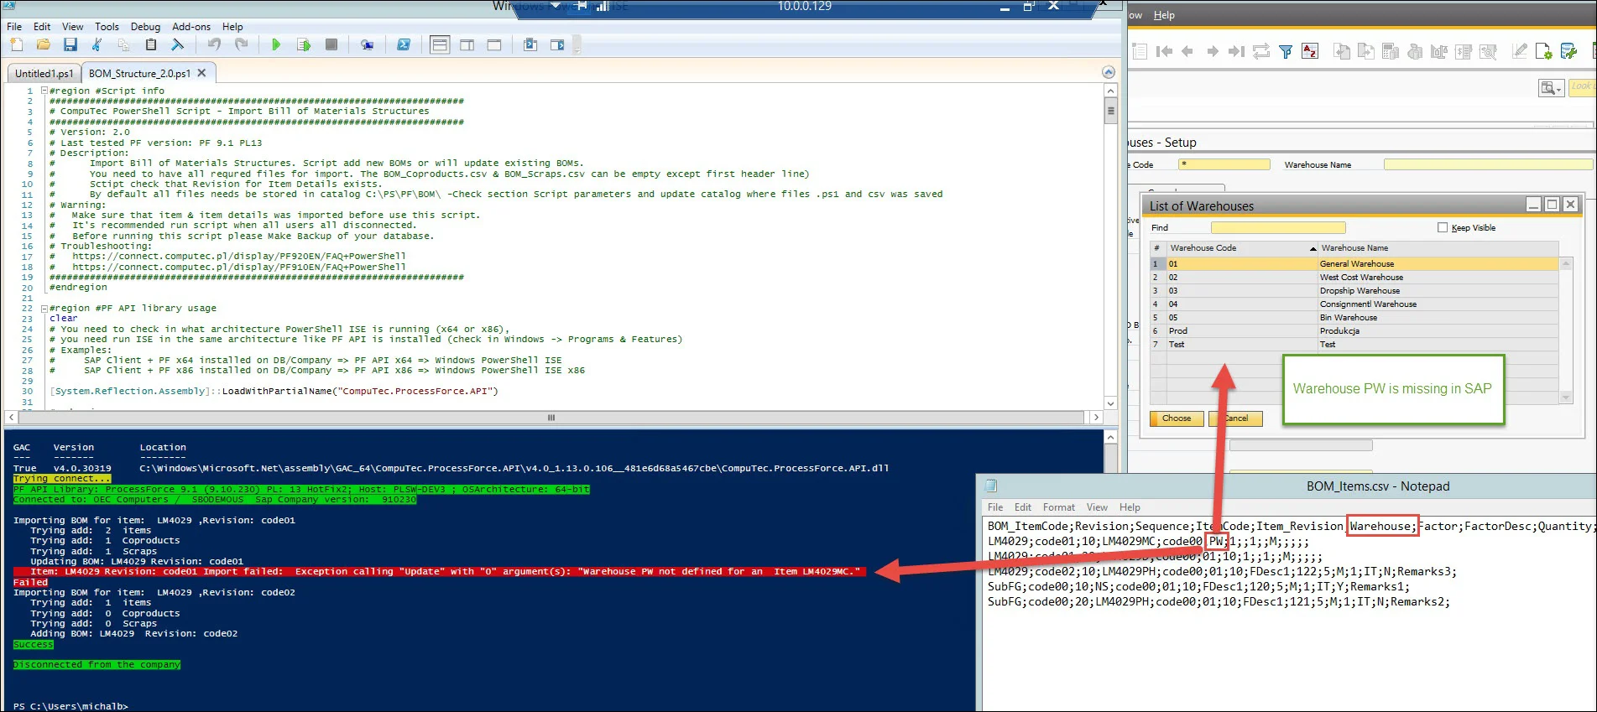
Task: Click the Run Selection icon
Action: 304,44
